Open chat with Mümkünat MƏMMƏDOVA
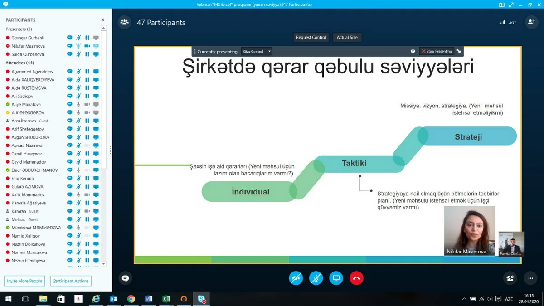This screenshot has height=306, width=544. tap(69, 228)
